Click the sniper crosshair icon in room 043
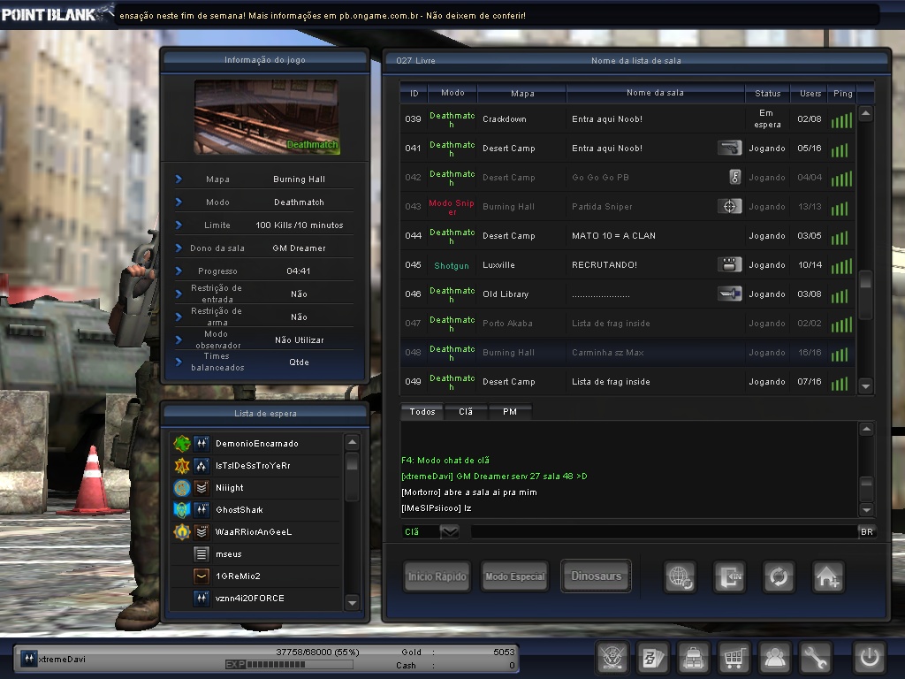The width and height of the screenshot is (905, 679). (729, 206)
